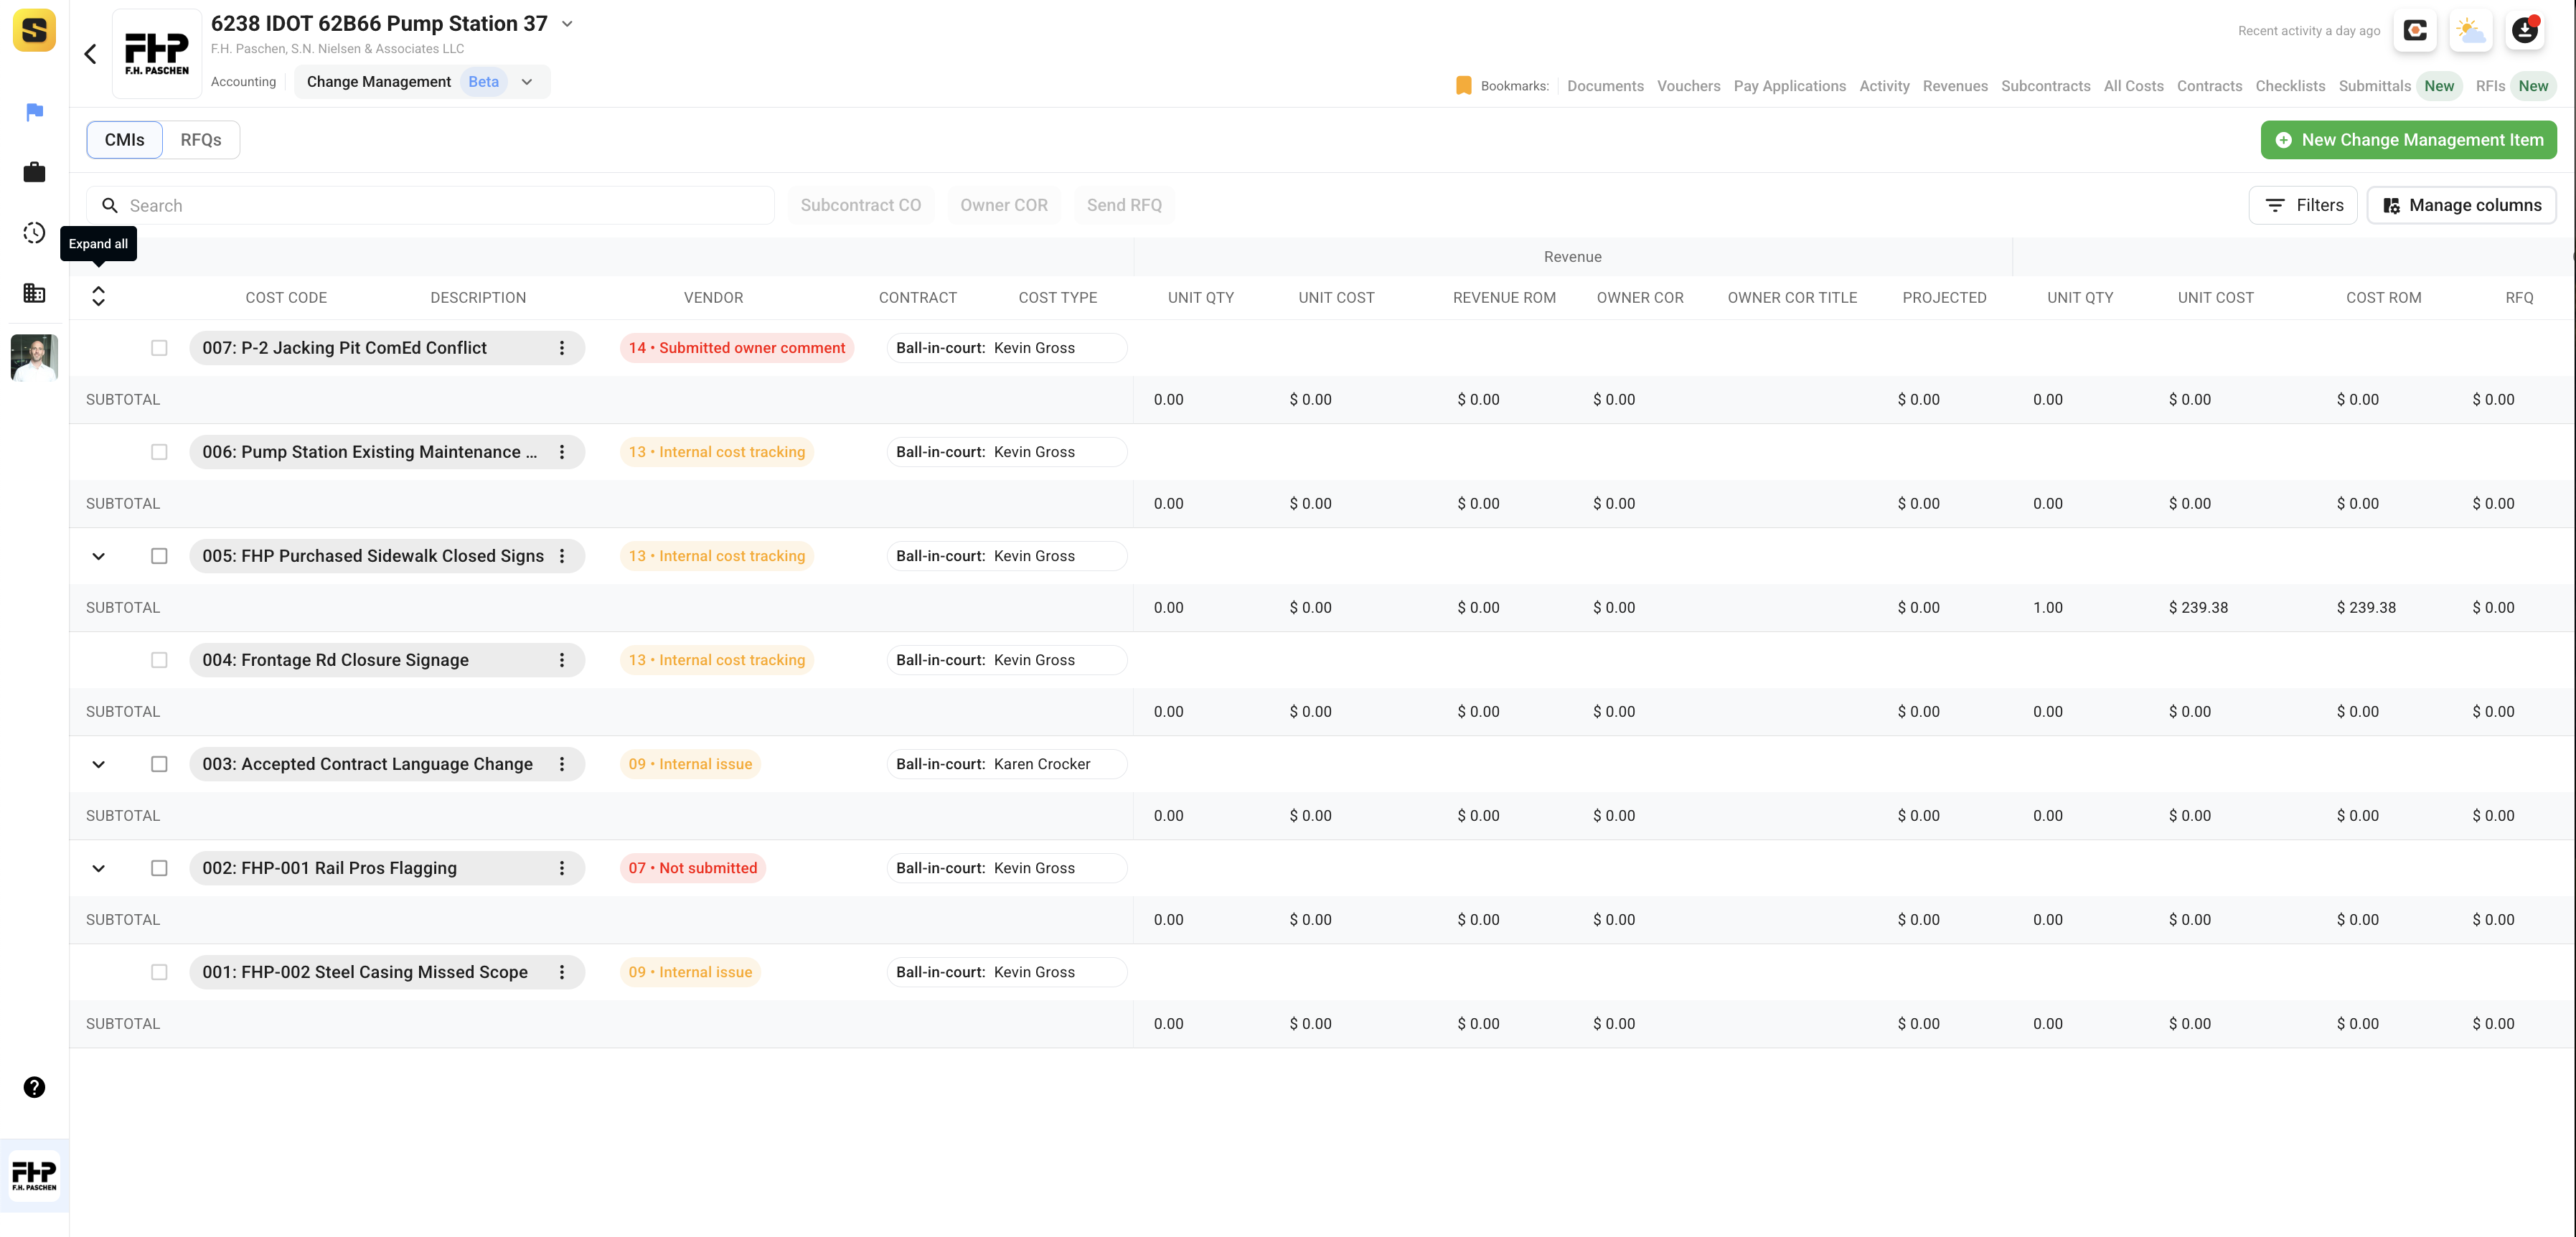
Task: Open the All Costs bookmark
Action: [2133, 86]
